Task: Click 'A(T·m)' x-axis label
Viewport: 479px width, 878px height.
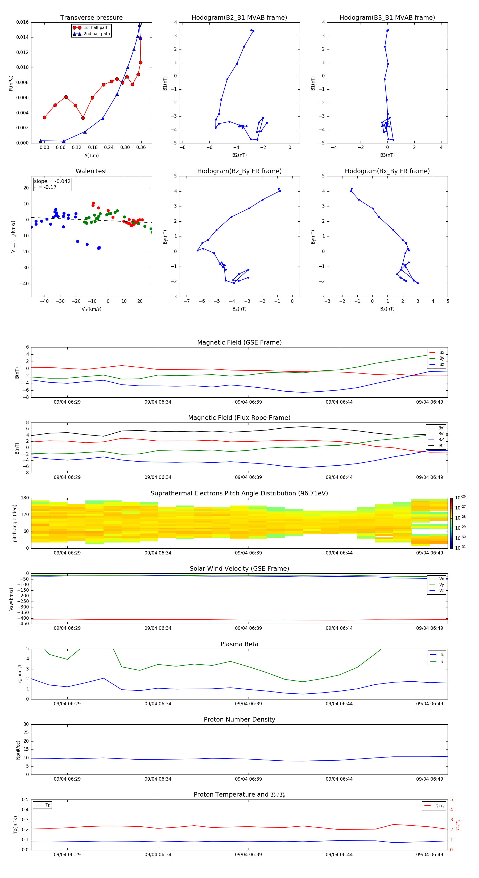Action: click(91, 156)
